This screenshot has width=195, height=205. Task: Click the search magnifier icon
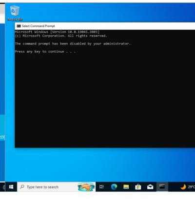click(x=22, y=187)
